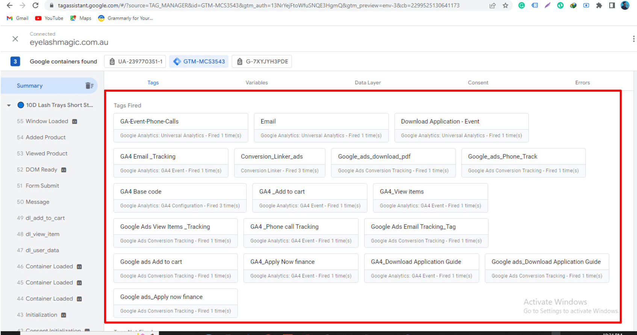Open the browser extensions puzzle icon
This screenshot has height=335, width=637.
tap(599, 6)
